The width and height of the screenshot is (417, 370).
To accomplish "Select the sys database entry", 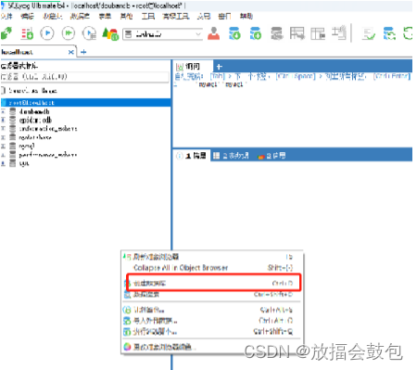I will [24, 163].
